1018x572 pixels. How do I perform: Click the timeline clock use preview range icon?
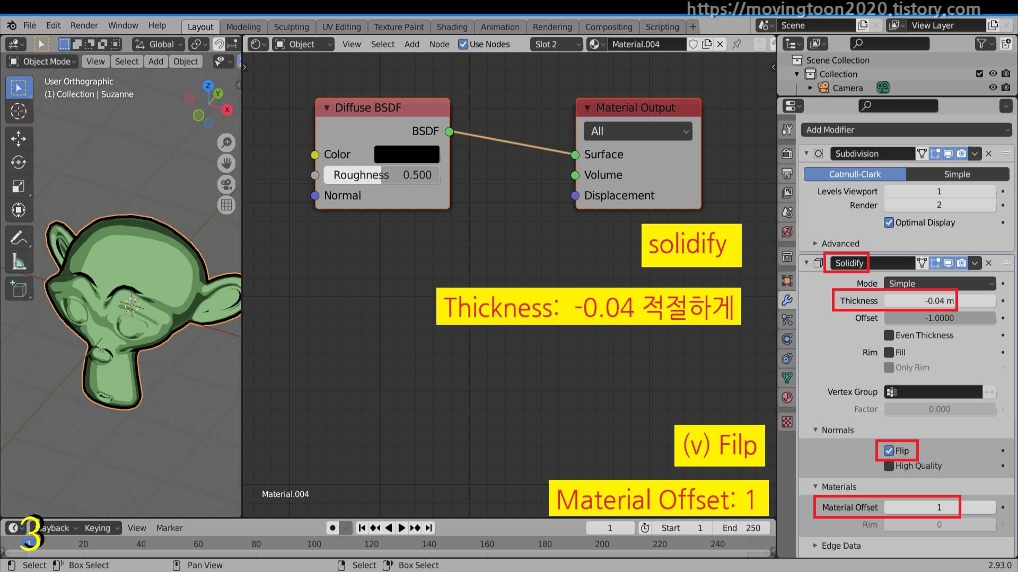(645, 528)
